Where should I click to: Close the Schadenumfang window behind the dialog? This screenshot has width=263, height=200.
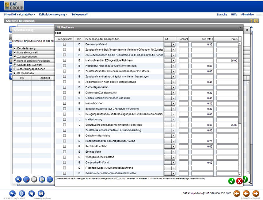point(247,30)
